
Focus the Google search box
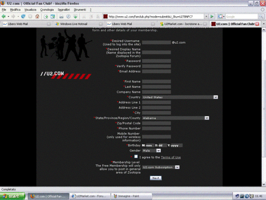pos(241,17)
